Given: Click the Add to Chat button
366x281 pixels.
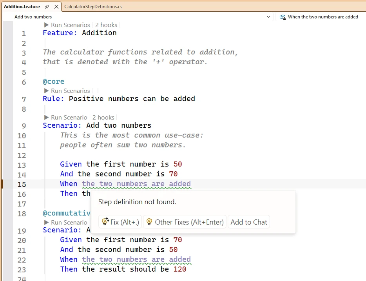Looking at the screenshot, I should [x=249, y=222].
